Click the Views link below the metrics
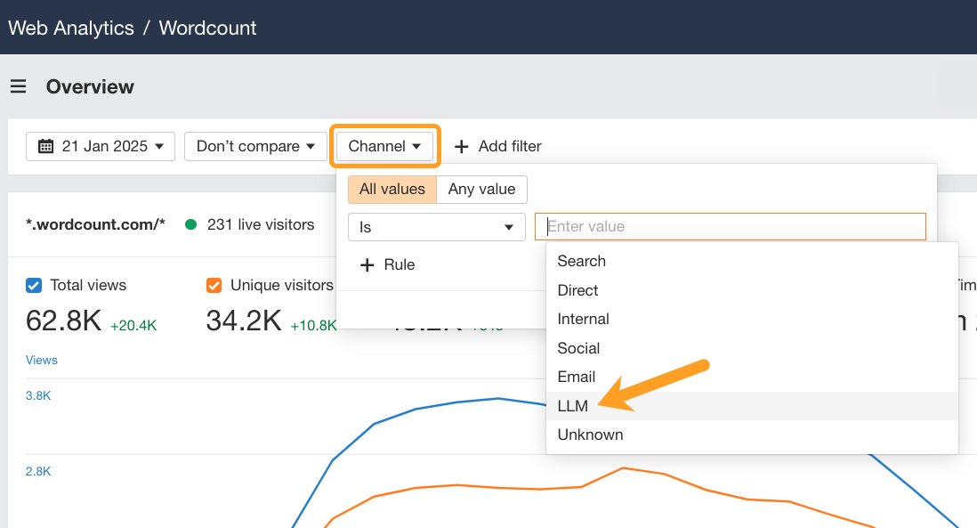This screenshot has height=528, width=977. 41,360
